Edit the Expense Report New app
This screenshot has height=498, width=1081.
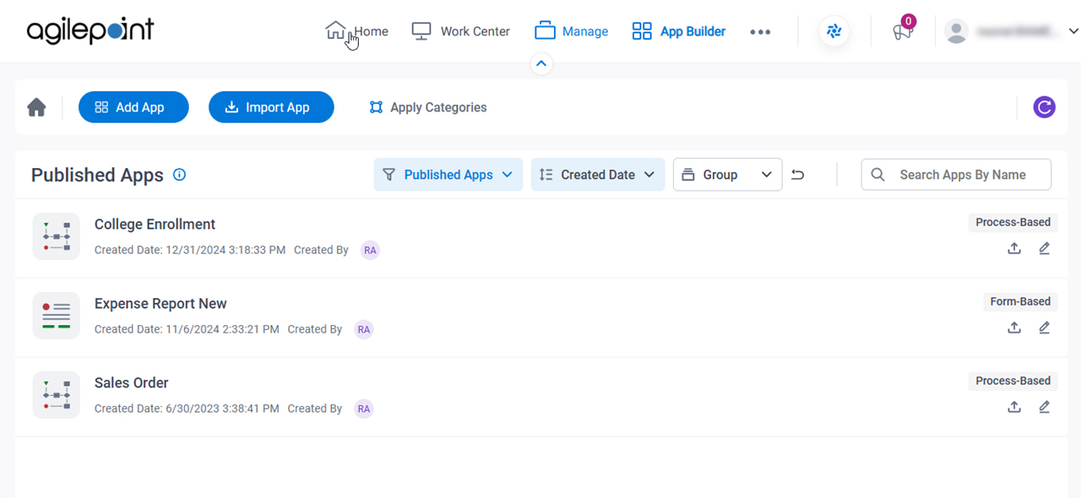pyautogui.click(x=1045, y=327)
